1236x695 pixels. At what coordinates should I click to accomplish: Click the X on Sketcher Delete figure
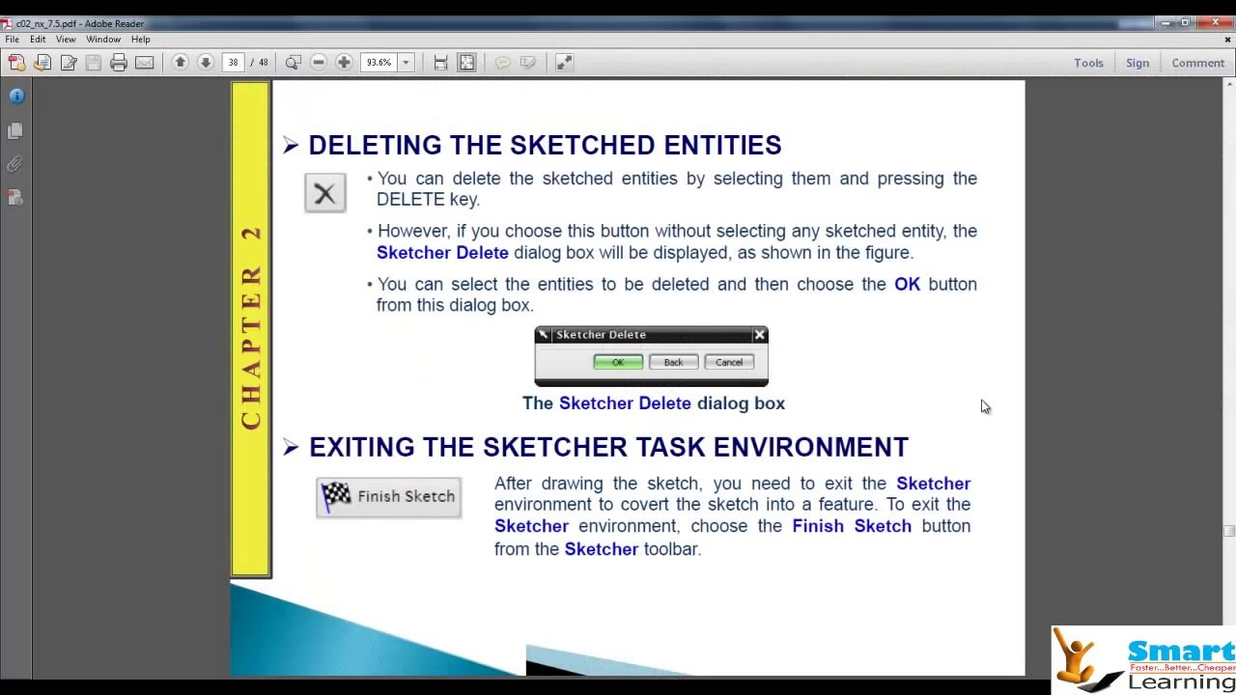[x=759, y=335]
